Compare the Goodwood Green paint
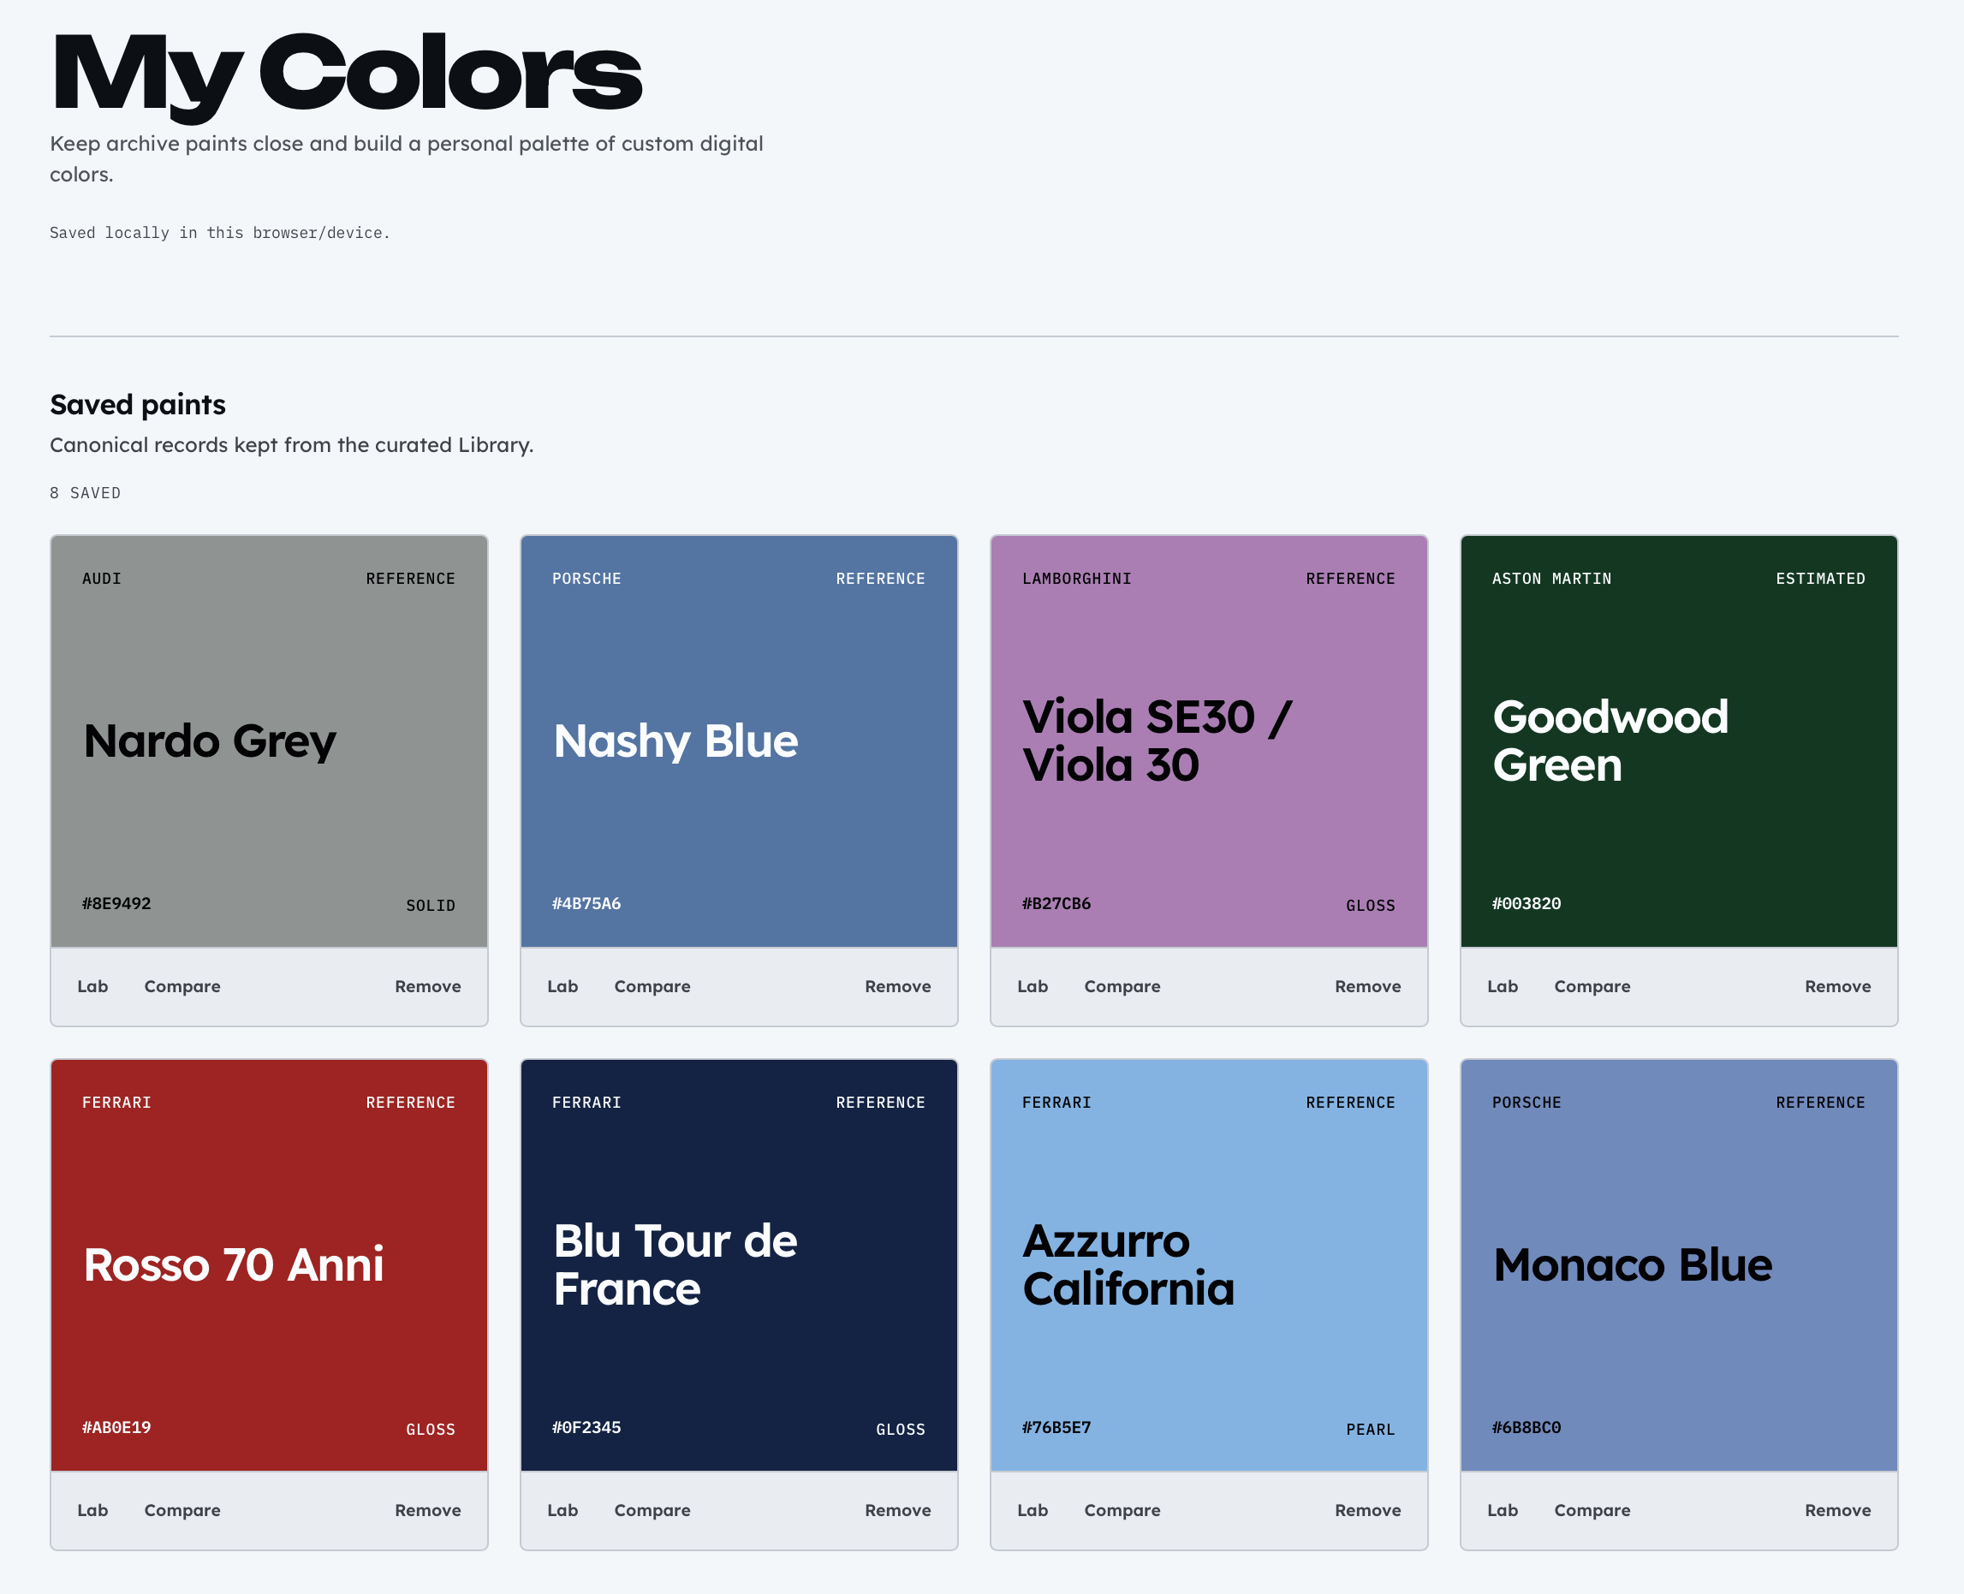Screen dimensions: 1964x1594 (1592, 986)
